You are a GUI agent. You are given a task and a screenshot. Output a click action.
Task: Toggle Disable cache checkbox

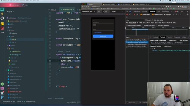point(153,14)
